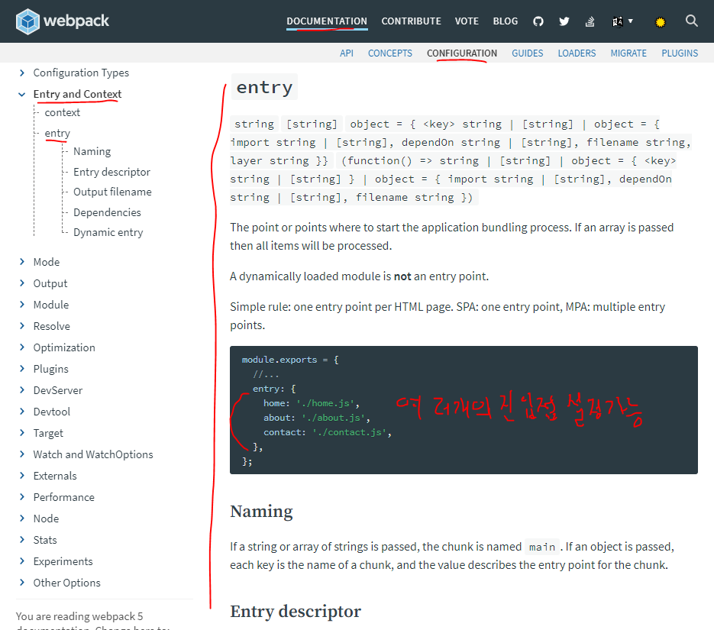The height and width of the screenshot is (630, 714).
Task: Expand the DevServer sidebar chevron
Action: coord(22,389)
